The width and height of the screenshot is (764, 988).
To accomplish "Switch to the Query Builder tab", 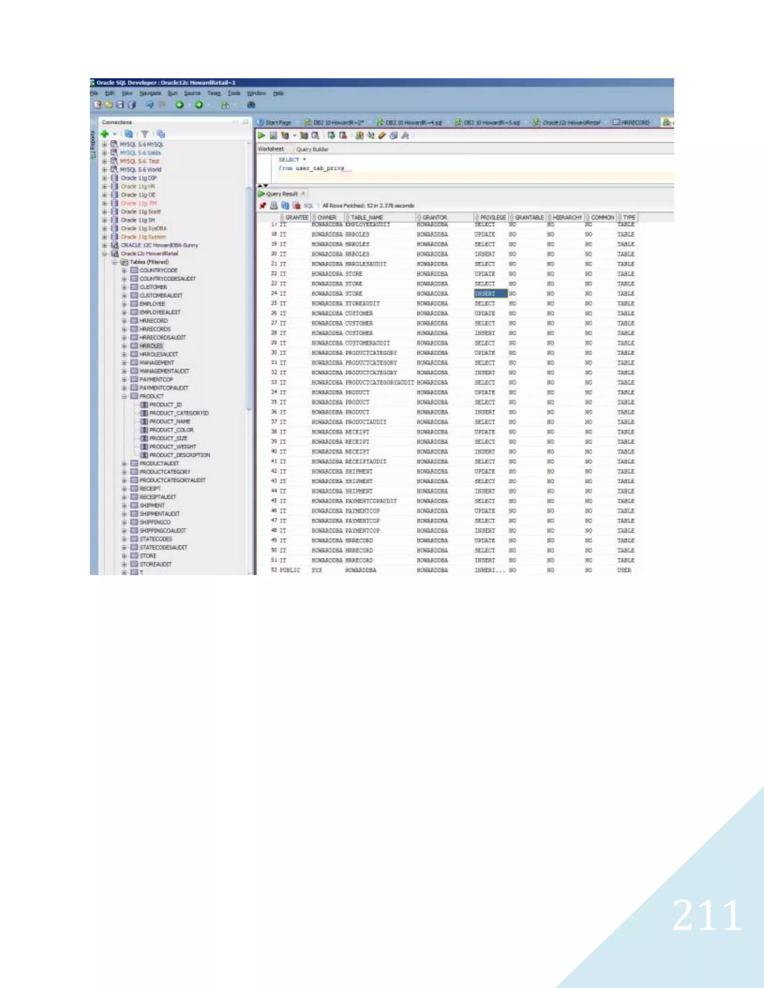I will click(312, 149).
